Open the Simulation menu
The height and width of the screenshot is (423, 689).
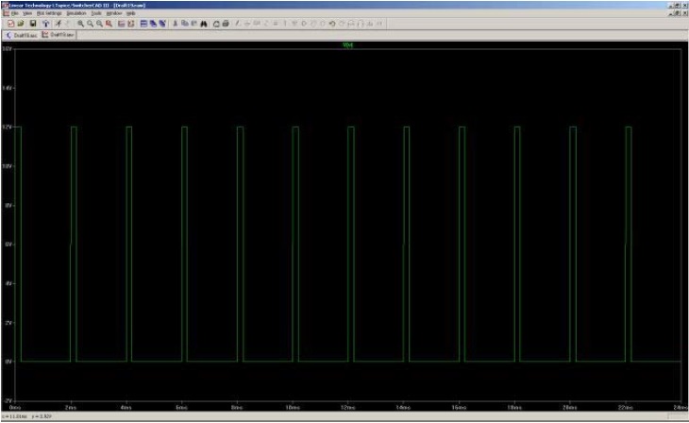click(x=76, y=13)
